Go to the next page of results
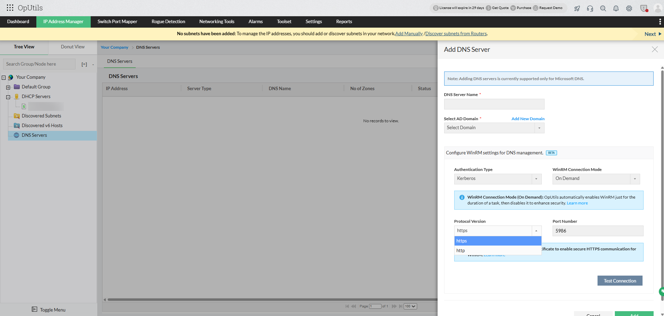 tap(394, 306)
